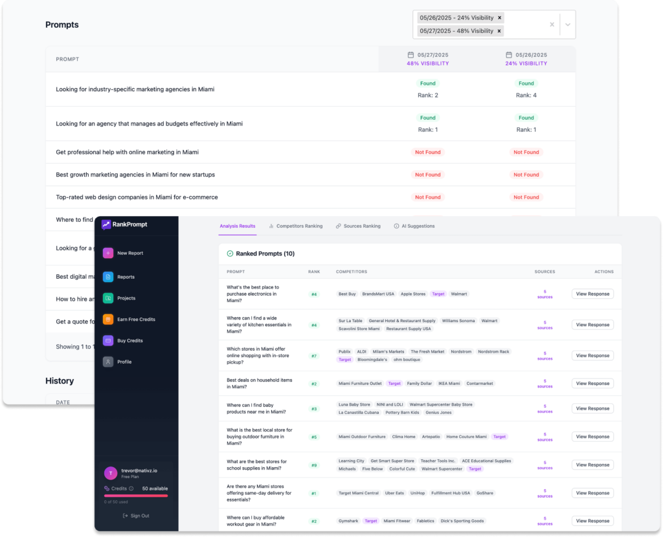This screenshot has height=537, width=663.
Task: Remove the 05/26/2025 - 24% Visibility chip
Action: pyautogui.click(x=499, y=17)
